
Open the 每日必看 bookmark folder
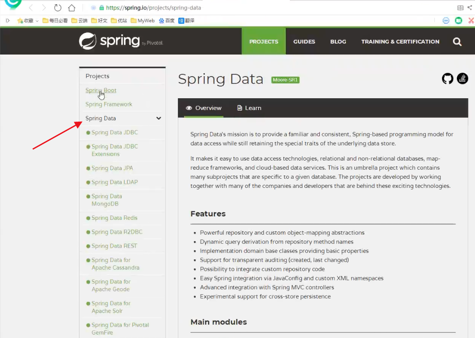click(x=55, y=21)
